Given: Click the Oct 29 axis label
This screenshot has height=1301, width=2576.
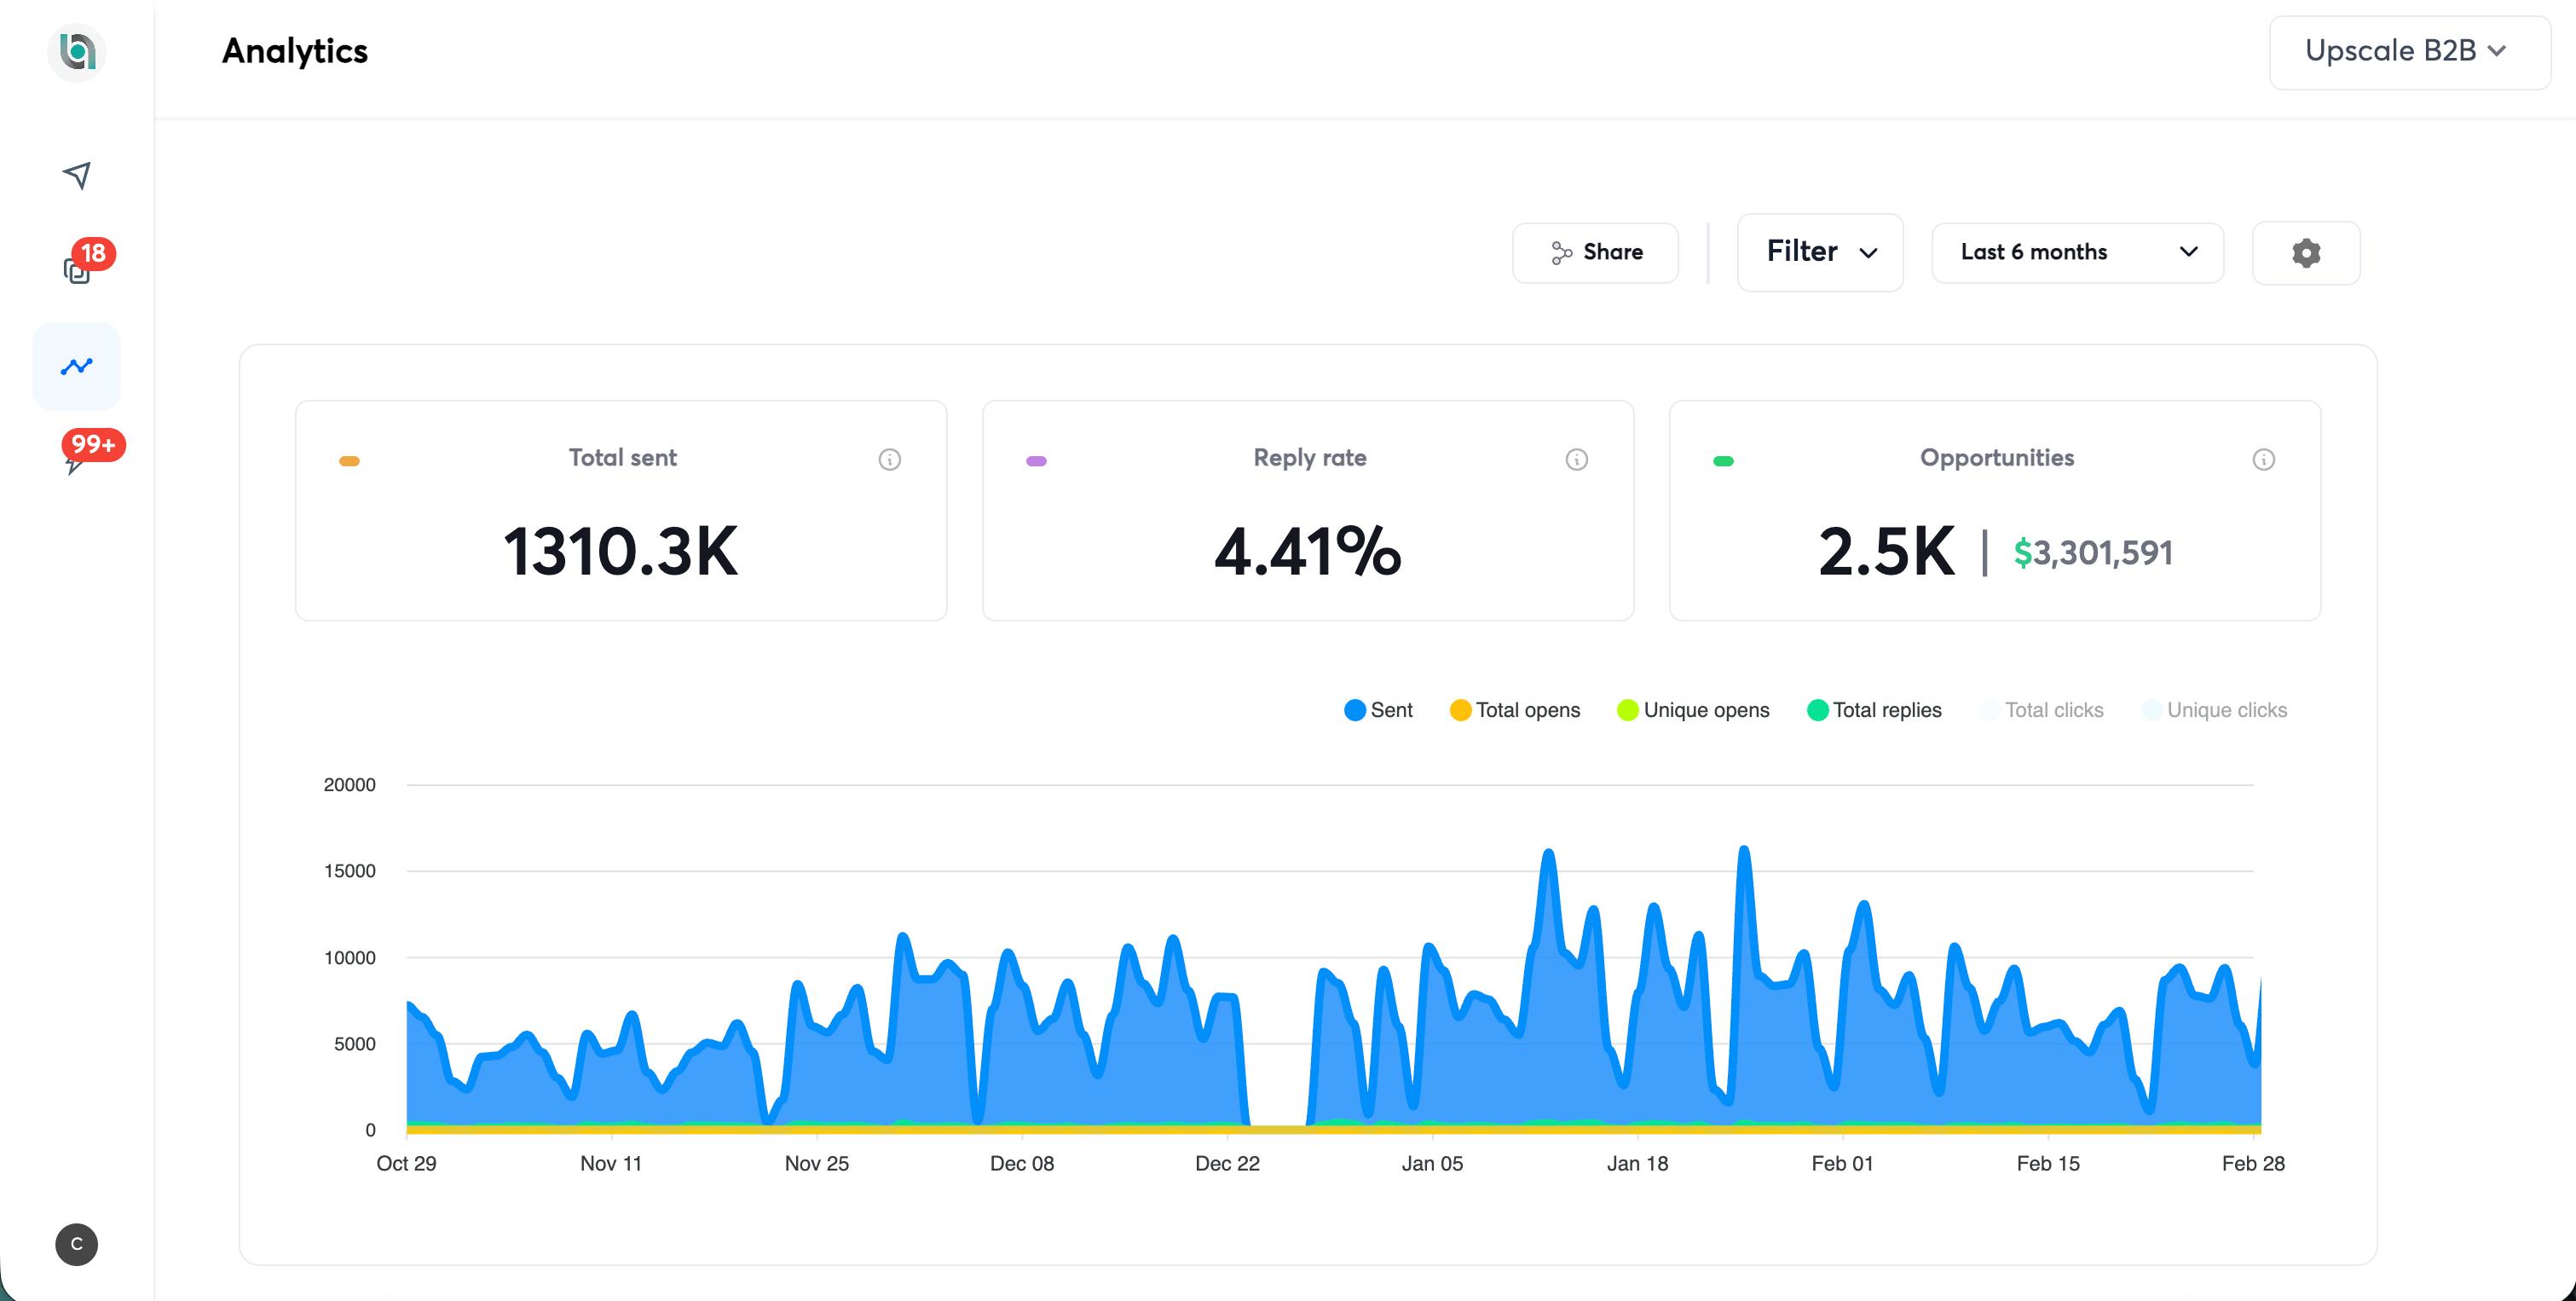Looking at the screenshot, I should [x=406, y=1163].
